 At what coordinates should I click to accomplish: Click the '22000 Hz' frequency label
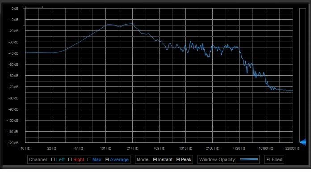coord(293,148)
